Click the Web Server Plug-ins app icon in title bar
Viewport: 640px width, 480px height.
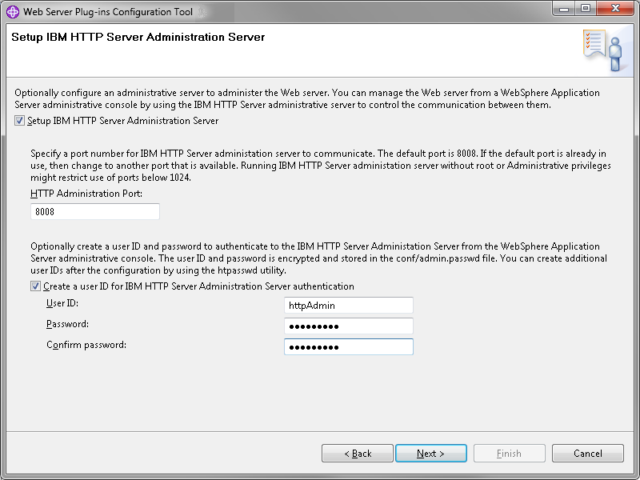tap(13, 12)
